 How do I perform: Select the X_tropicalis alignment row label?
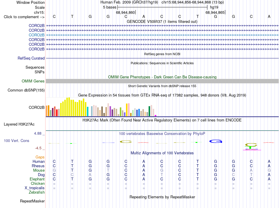(35, 188)
